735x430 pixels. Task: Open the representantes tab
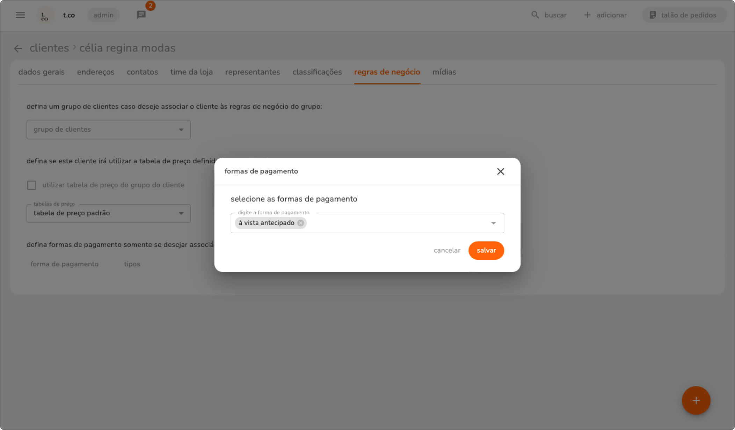(x=253, y=72)
